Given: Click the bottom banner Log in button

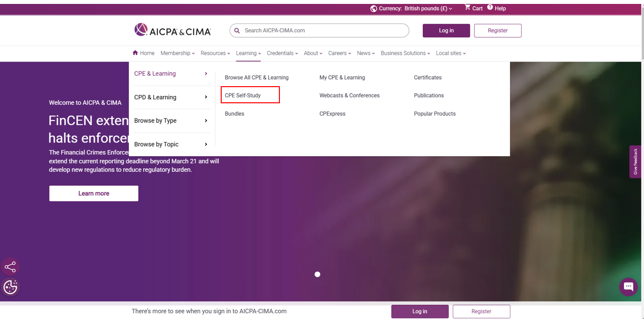Looking at the screenshot, I should (420, 311).
